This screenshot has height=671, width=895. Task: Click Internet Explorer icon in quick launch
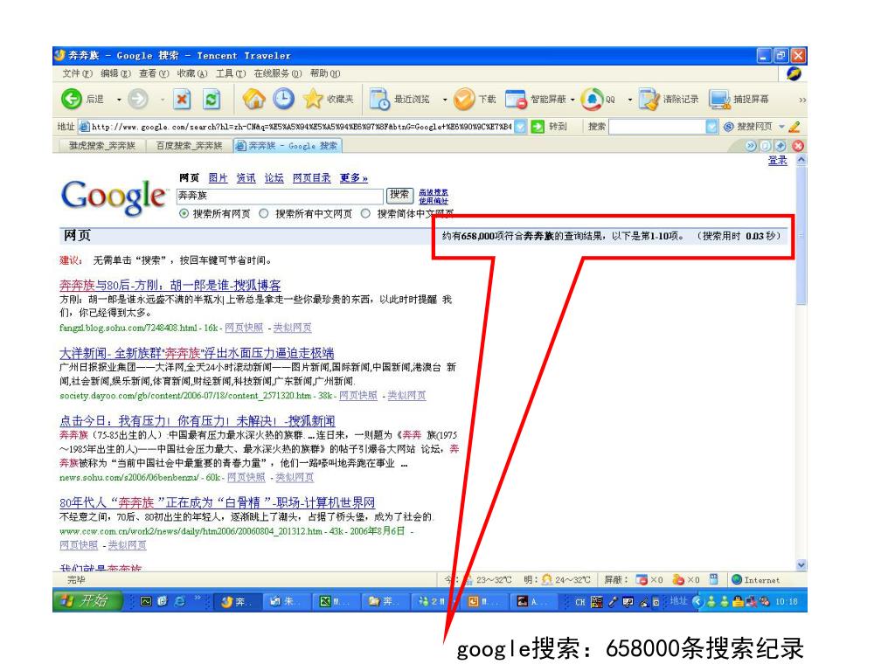pyautogui.click(x=180, y=601)
